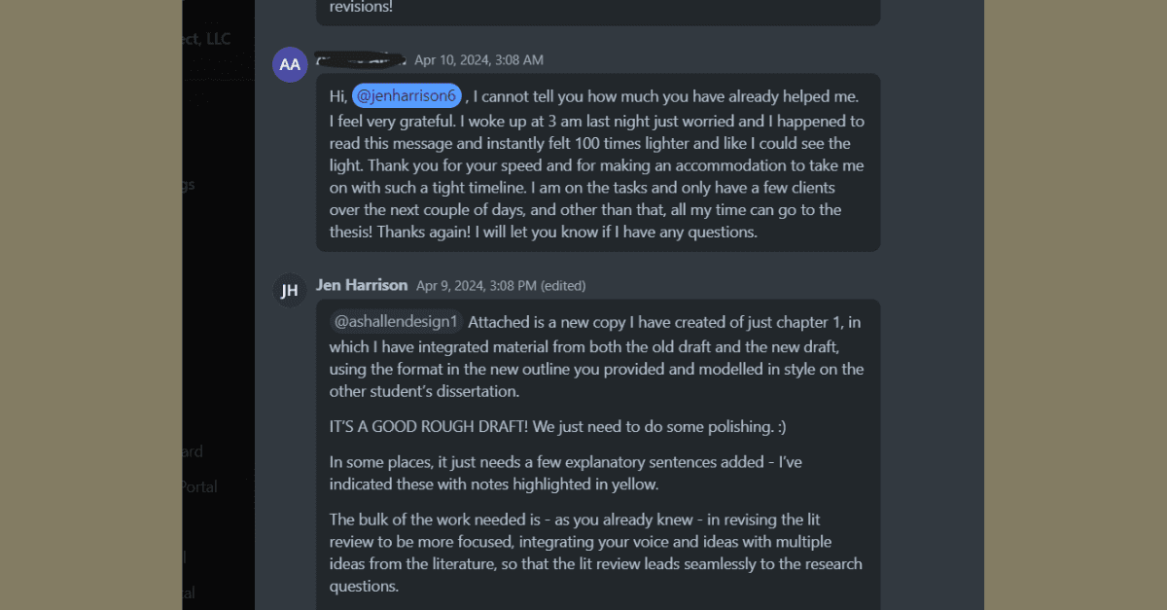Screen dimensions: 1167x610
Task: Click the "Attached is a new copy" paragraph
Action: click(595, 356)
